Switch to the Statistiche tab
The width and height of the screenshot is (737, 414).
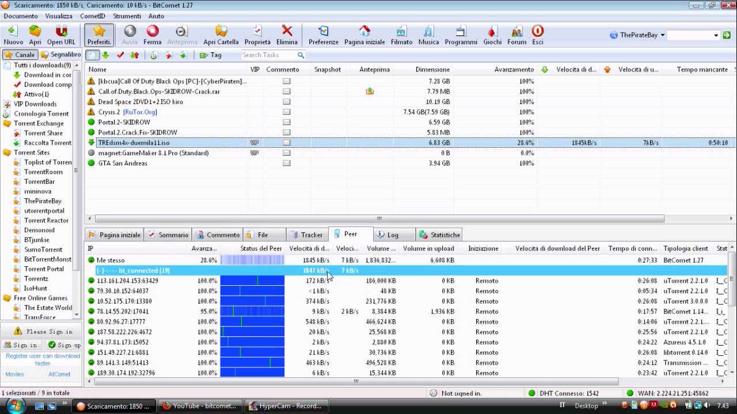439,235
